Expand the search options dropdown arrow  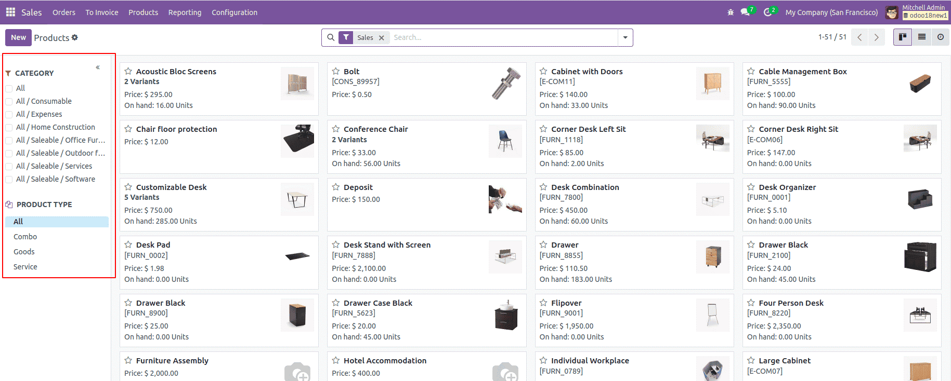[625, 37]
